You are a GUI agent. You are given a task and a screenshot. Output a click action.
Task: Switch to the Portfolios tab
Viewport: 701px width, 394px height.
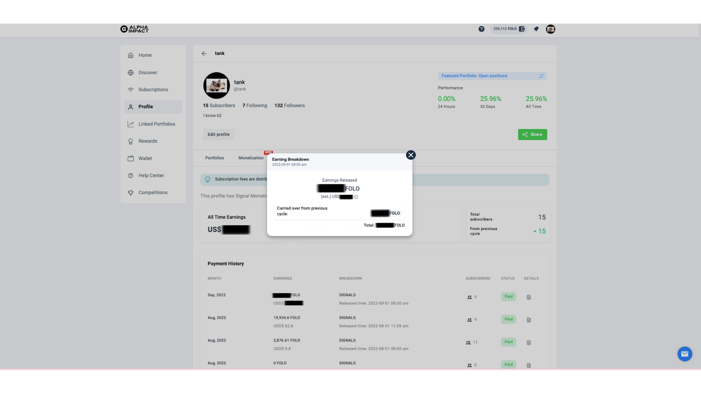point(215,158)
